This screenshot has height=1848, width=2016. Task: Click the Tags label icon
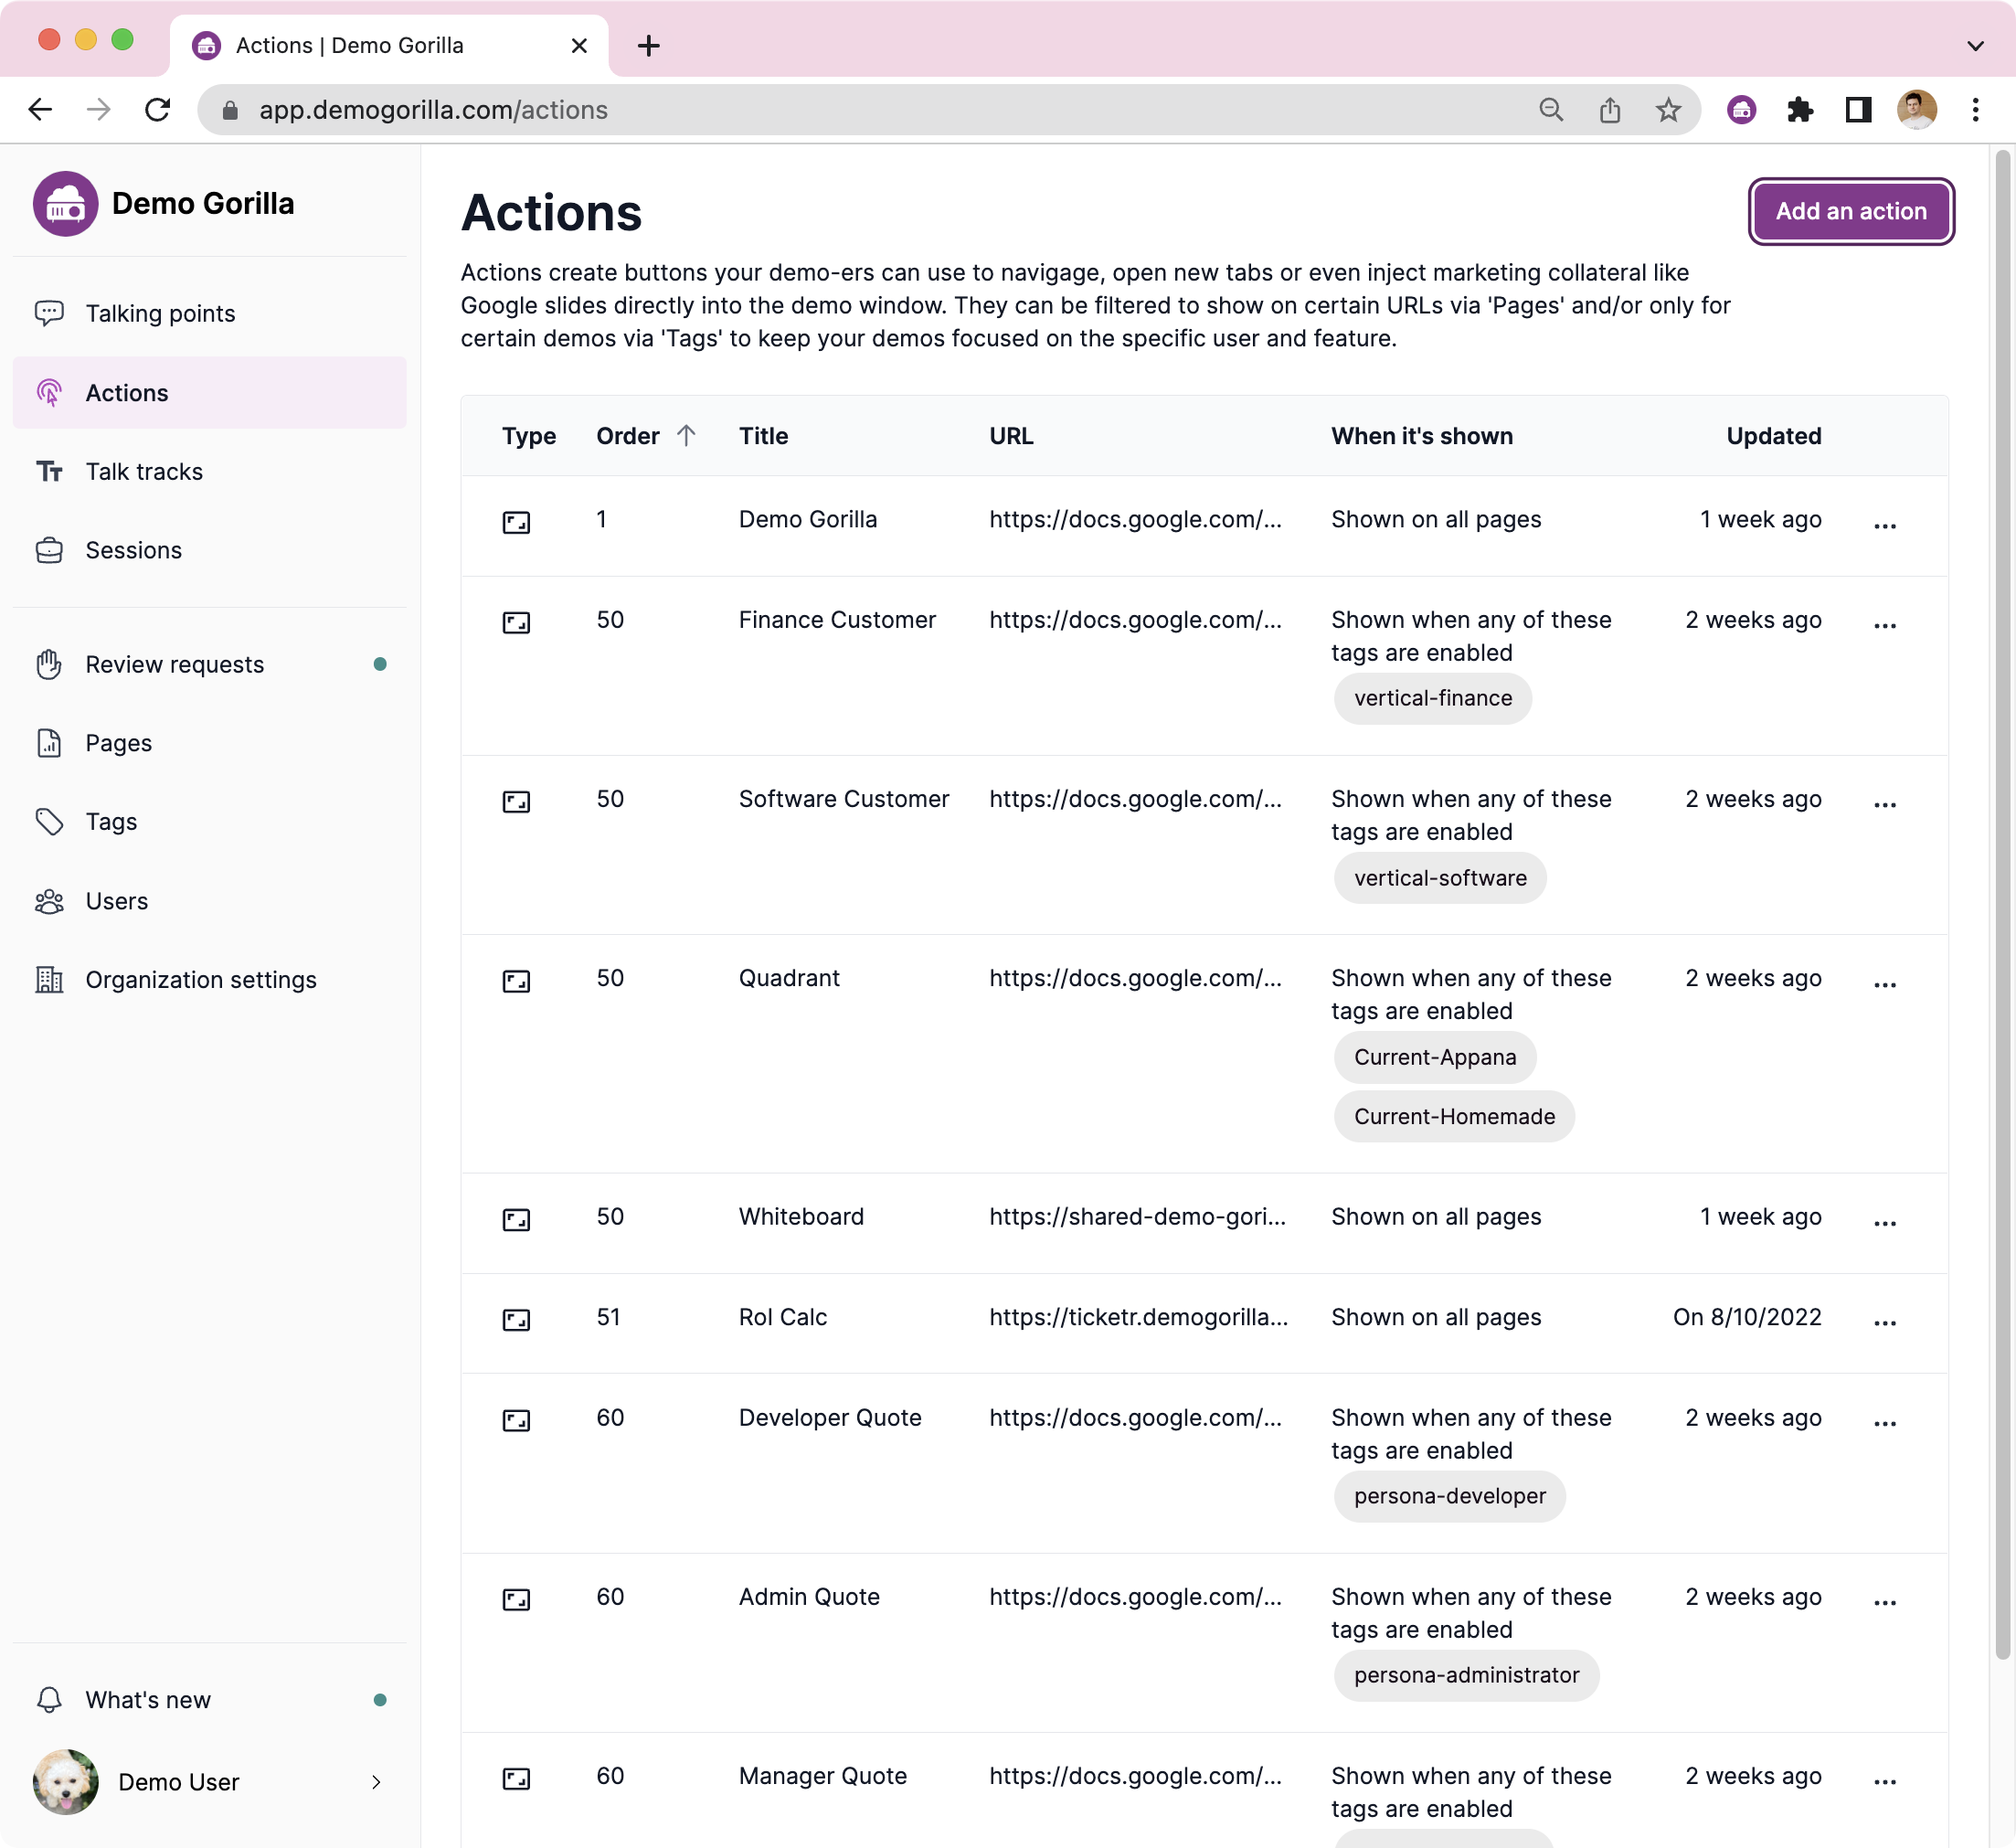pyautogui.click(x=49, y=822)
